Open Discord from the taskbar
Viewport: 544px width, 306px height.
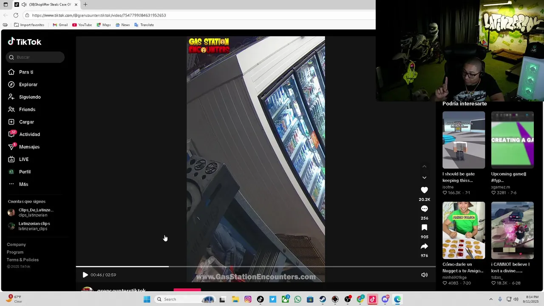click(x=385, y=299)
